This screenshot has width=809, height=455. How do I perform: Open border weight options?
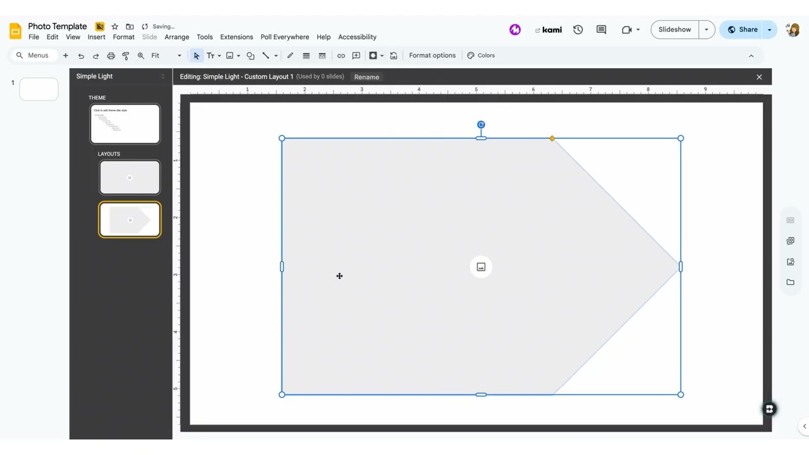pyautogui.click(x=306, y=56)
